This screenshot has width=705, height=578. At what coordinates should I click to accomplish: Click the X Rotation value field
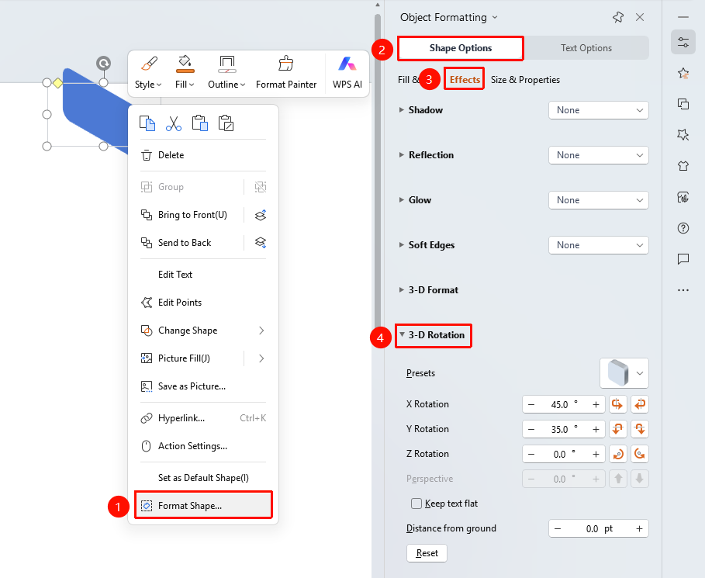click(x=563, y=404)
